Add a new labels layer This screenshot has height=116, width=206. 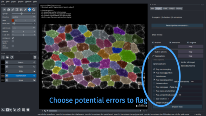pyautogui.click(x=12, y=57)
